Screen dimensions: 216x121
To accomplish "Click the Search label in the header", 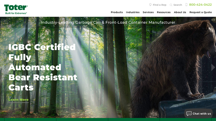I will coord(178,5).
